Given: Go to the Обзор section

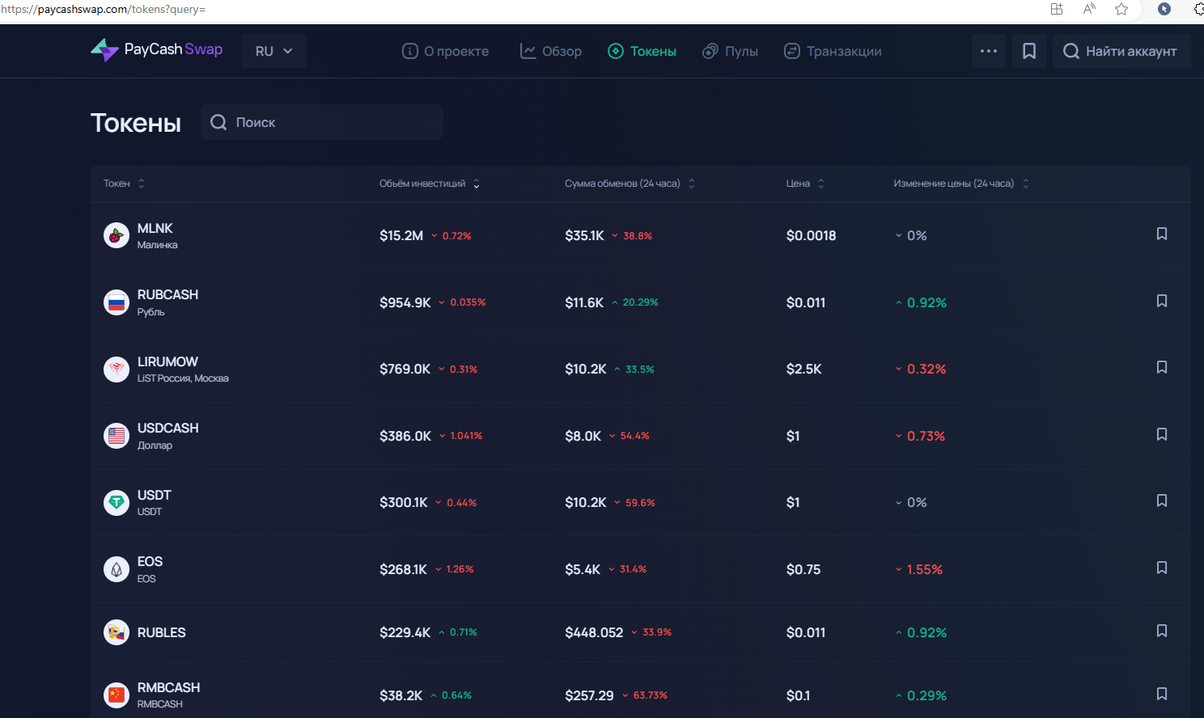Looking at the screenshot, I should pos(550,51).
